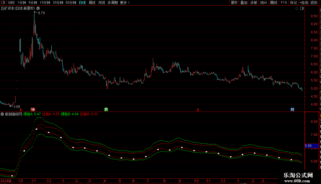Click the 2024年 label on time axis
The height and width of the screenshot is (184, 321).
[x=6, y=181]
